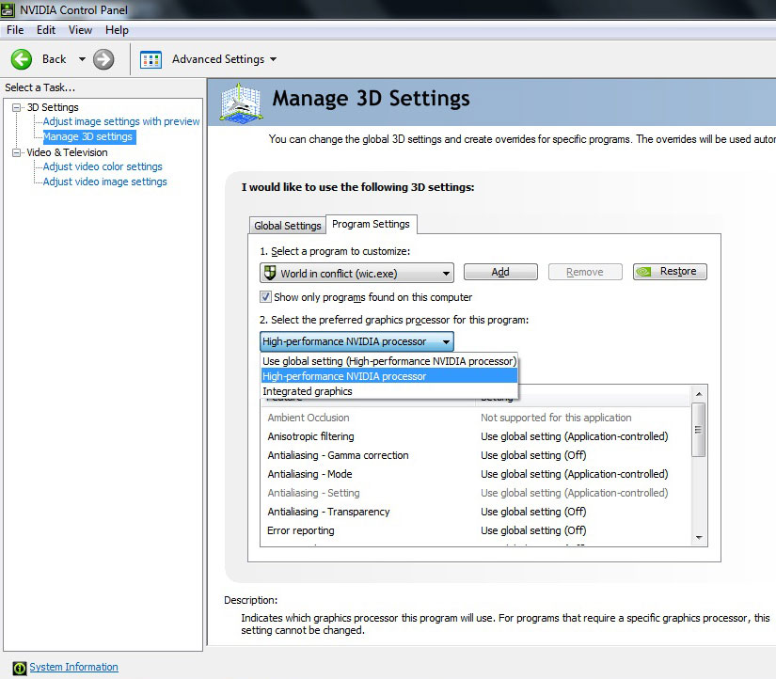Screen dimensions: 776x679
Task: Click the World in Conflict program icon
Action: pyautogui.click(x=270, y=273)
